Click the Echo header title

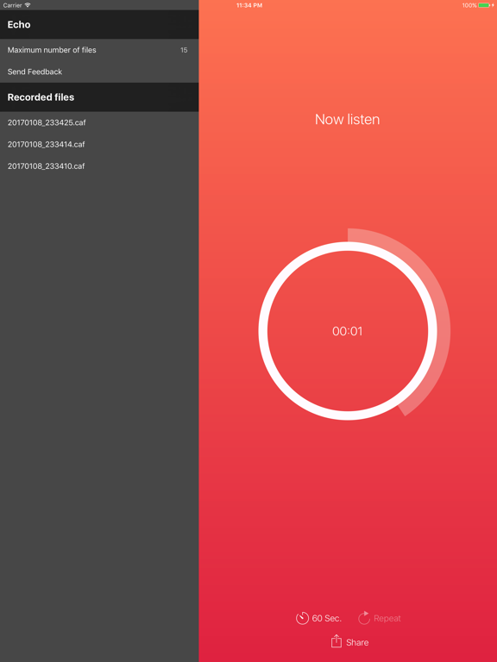[x=19, y=24]
